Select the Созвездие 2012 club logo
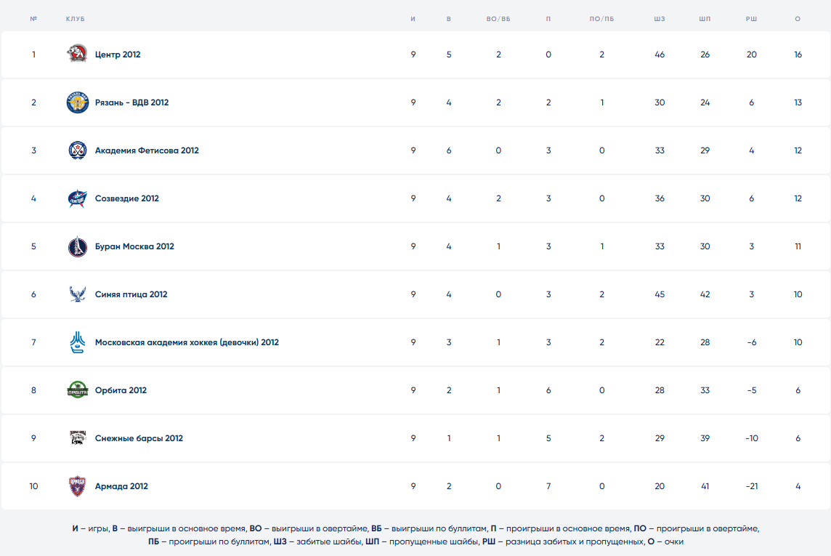The height and width of the screenshot is (556, 831). pos(77,198)
